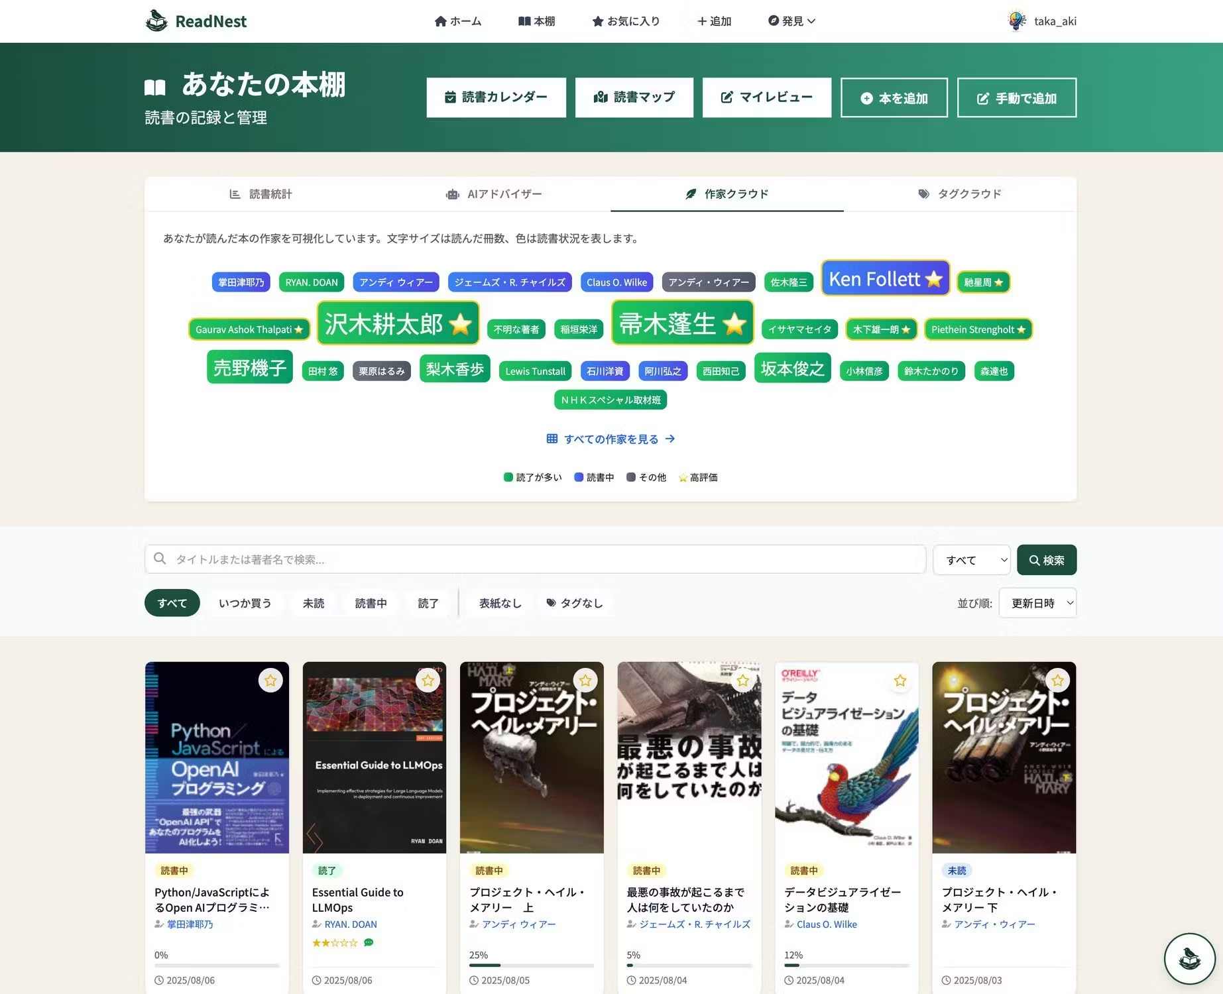Select the いつか買う filter
Image resolution: width=1223 pixels, height=994 pixels.
245,603
